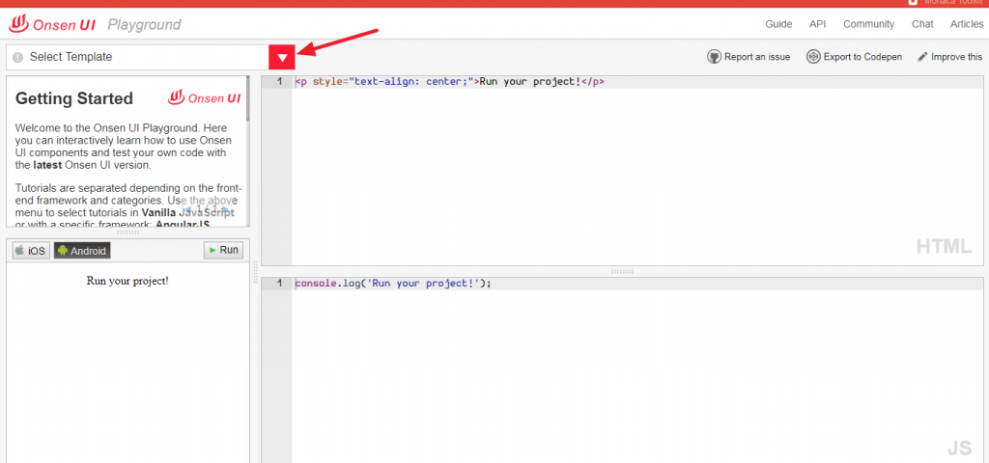Click Export to Codepen link
The height and width of the screenshot is (463, 989).
[854, 57]
